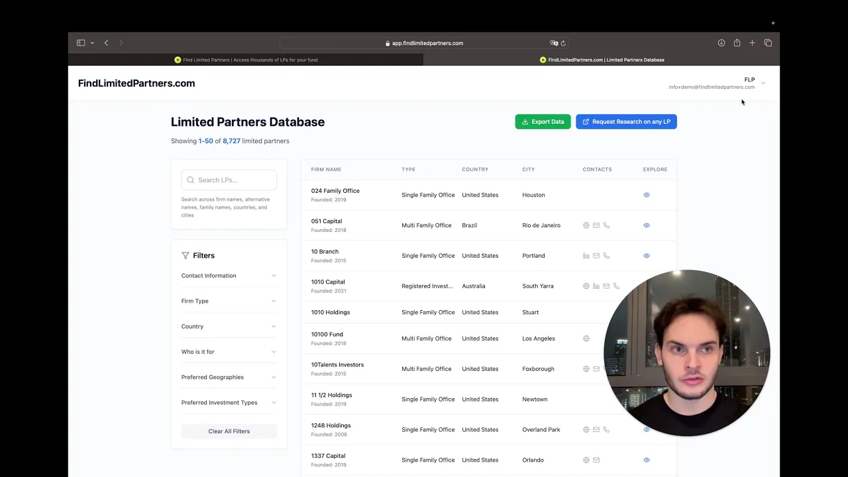Image resolution: width=848 pixels, height=477 pixels.
Task: Expand the Preferred Geographies filter
Action: tap(229, 377)
